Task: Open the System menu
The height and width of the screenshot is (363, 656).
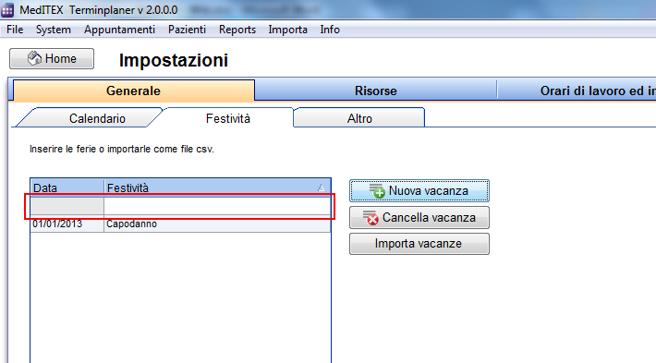Action: pos(54,30)
